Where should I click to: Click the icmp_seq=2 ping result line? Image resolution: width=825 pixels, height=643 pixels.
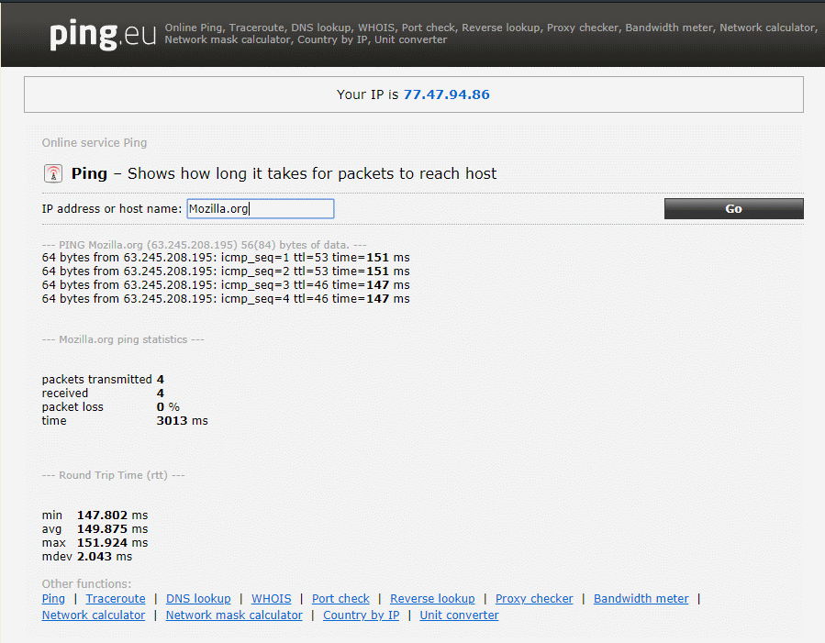point(226,272)
